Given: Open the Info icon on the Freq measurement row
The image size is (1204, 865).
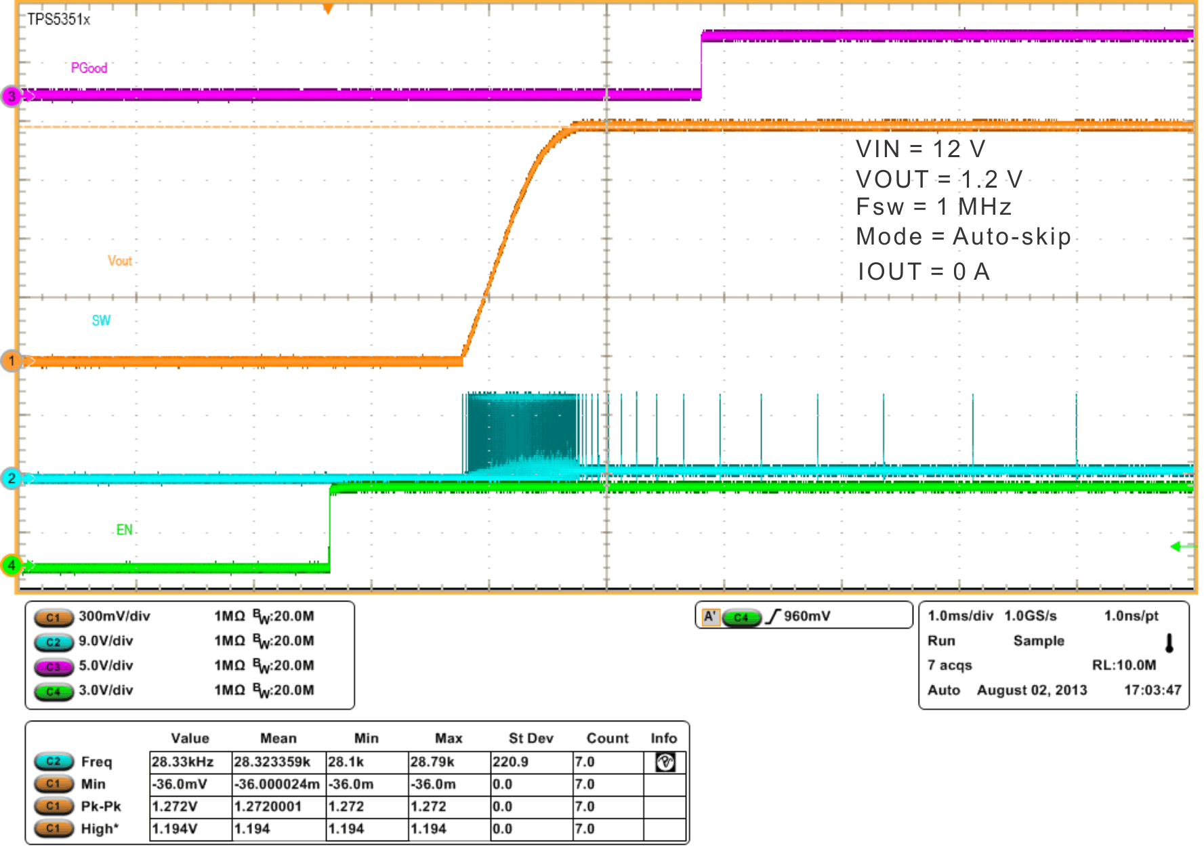Looking at the screenshot, I should [x=665, y=761].
